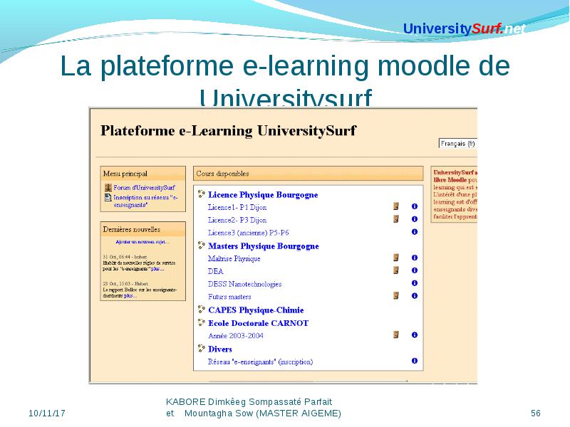Click "plus..." on the 31 Oct news item
The image size is (570, 427).
click(157, 269)
